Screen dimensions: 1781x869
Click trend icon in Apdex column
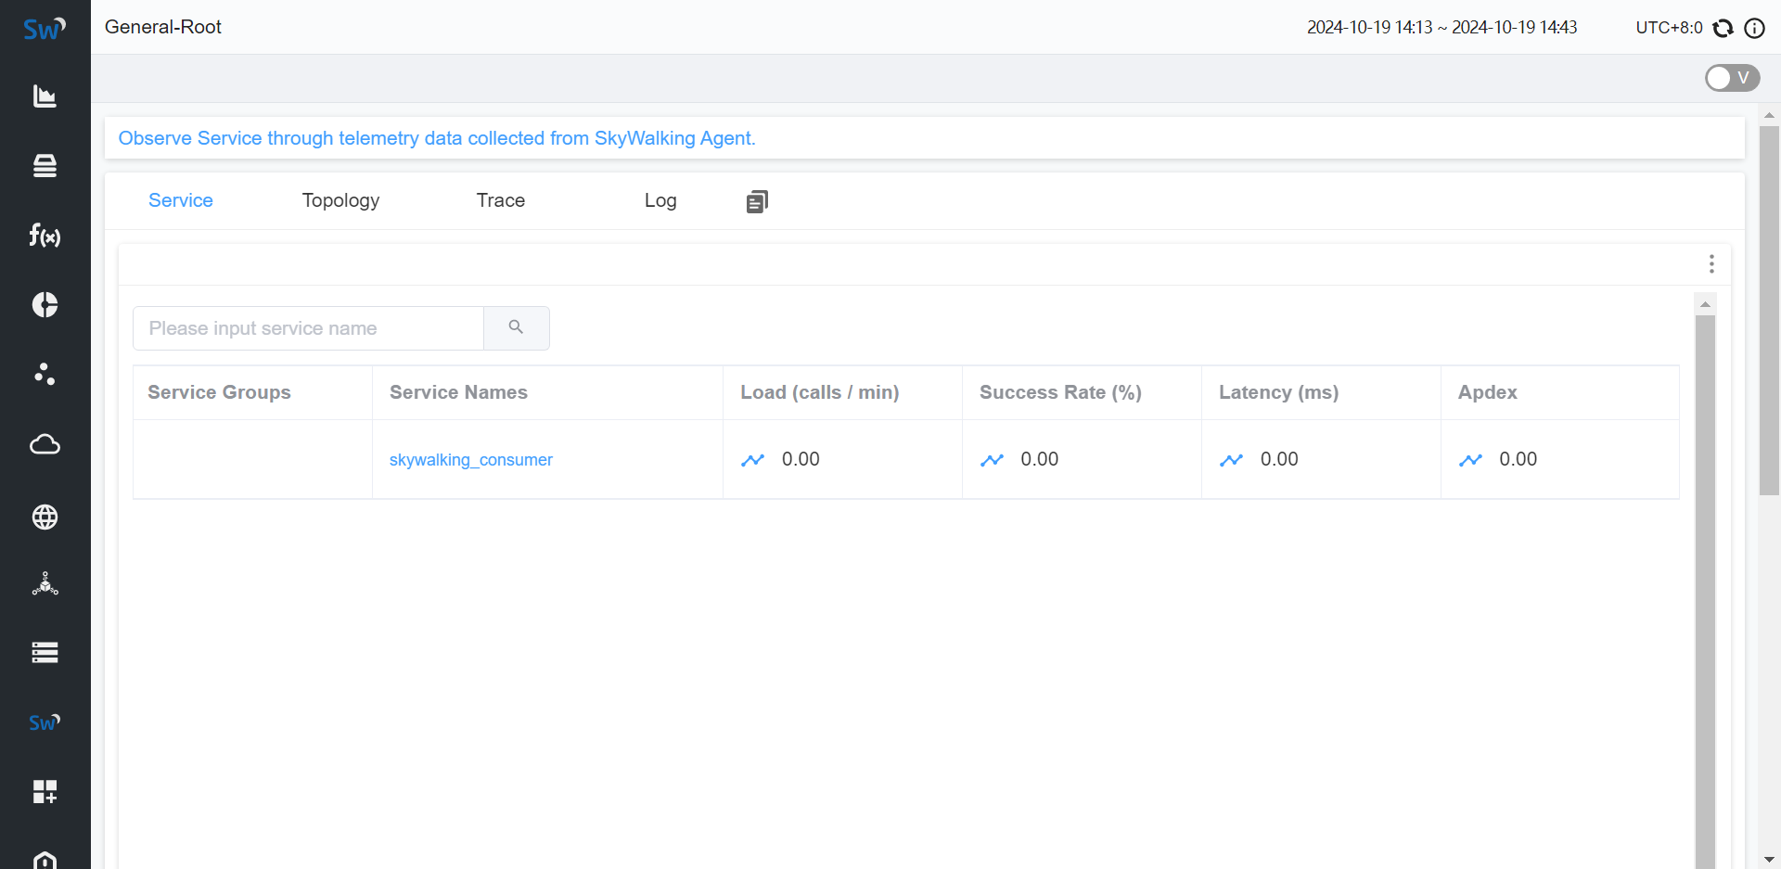coord(1470,460)
